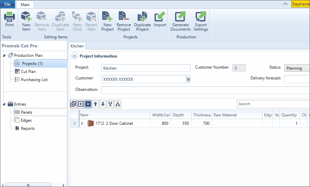Collapse the ribbon with up chevron
Screen dimensions: 310x187
(285, 4)
